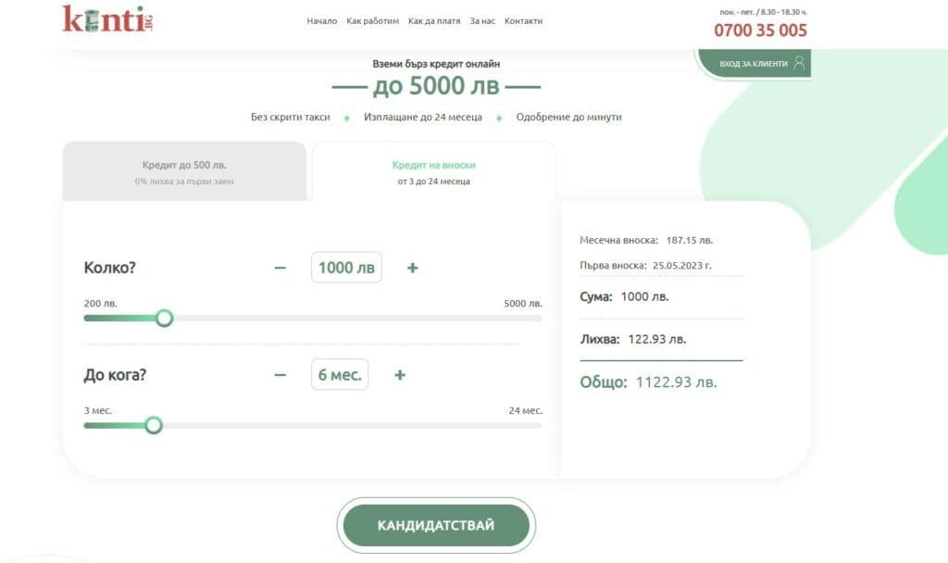Screen dimensions: 948x563
Task: Click ВХОД ЗА КЛИЕНТИ button
Action: click(754, 64)
